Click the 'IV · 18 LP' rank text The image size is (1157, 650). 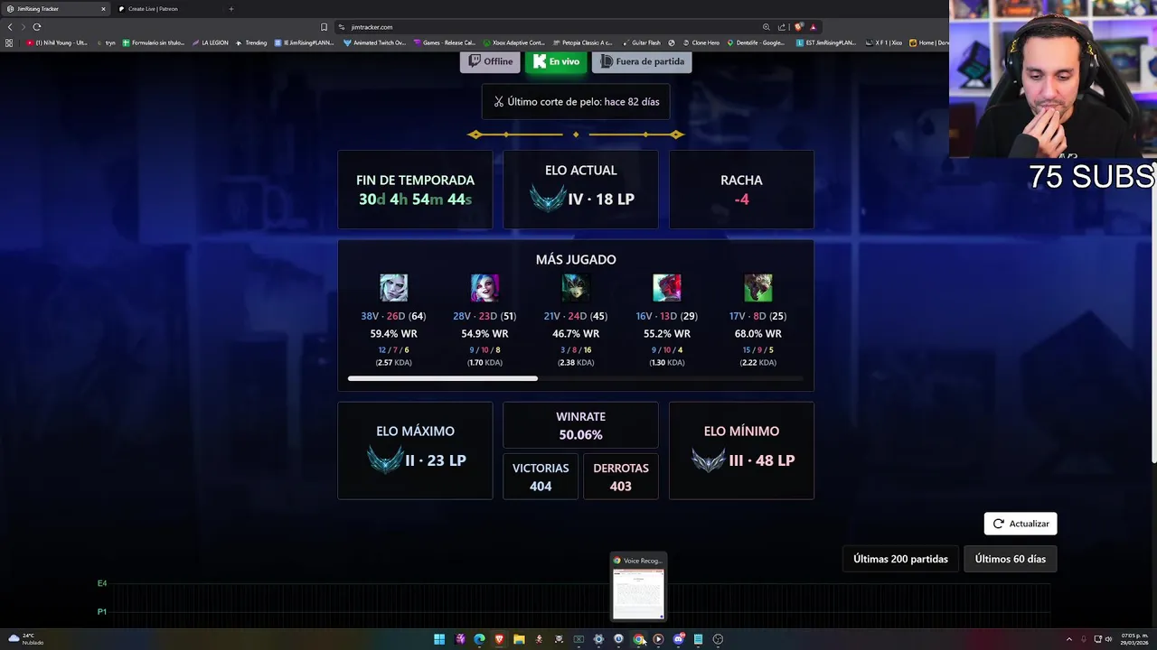[601, 199]
